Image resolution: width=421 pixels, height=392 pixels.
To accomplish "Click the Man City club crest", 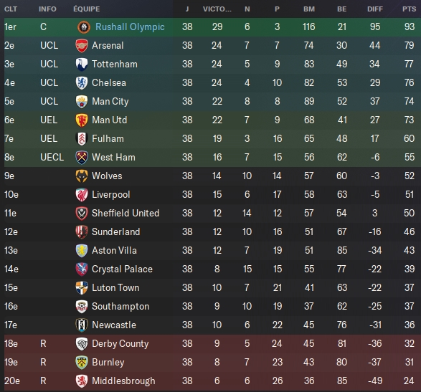I will coord(82,102).
